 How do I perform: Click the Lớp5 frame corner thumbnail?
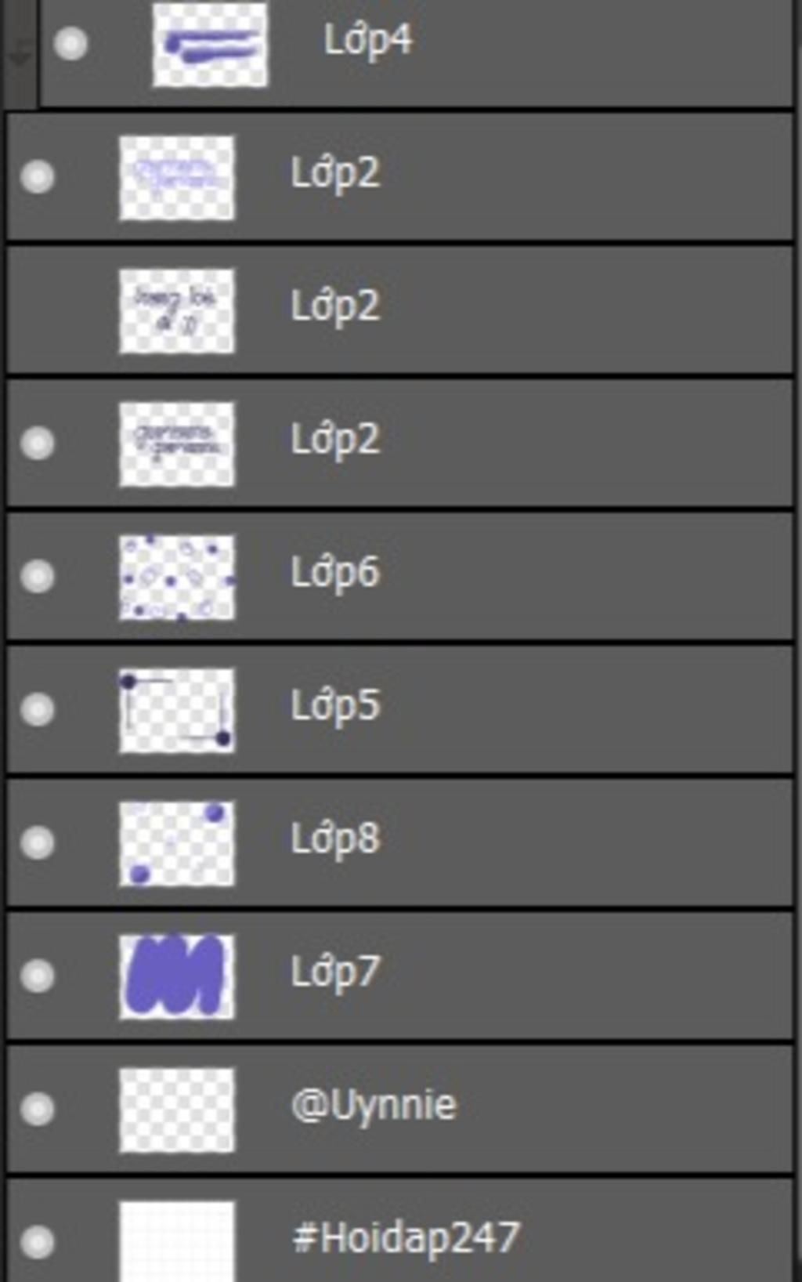176,711
